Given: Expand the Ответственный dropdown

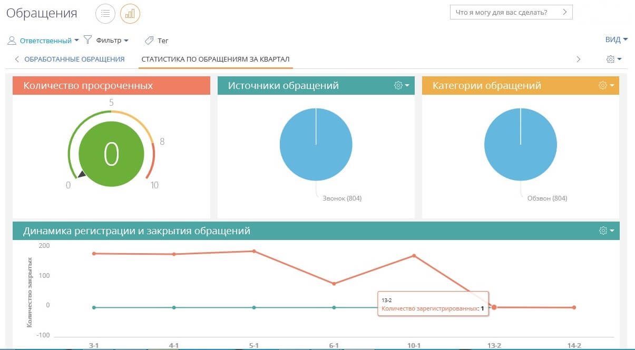Looking at the screenshot, I should 76,41.
